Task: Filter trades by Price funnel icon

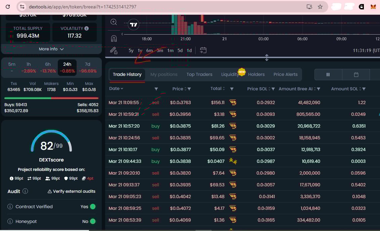Action: (x=189, y=89)
